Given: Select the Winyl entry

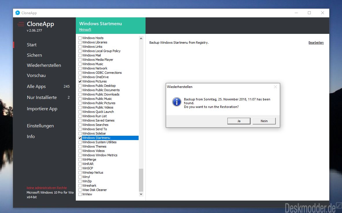Looking at the screenshot, I should point(86,177).
